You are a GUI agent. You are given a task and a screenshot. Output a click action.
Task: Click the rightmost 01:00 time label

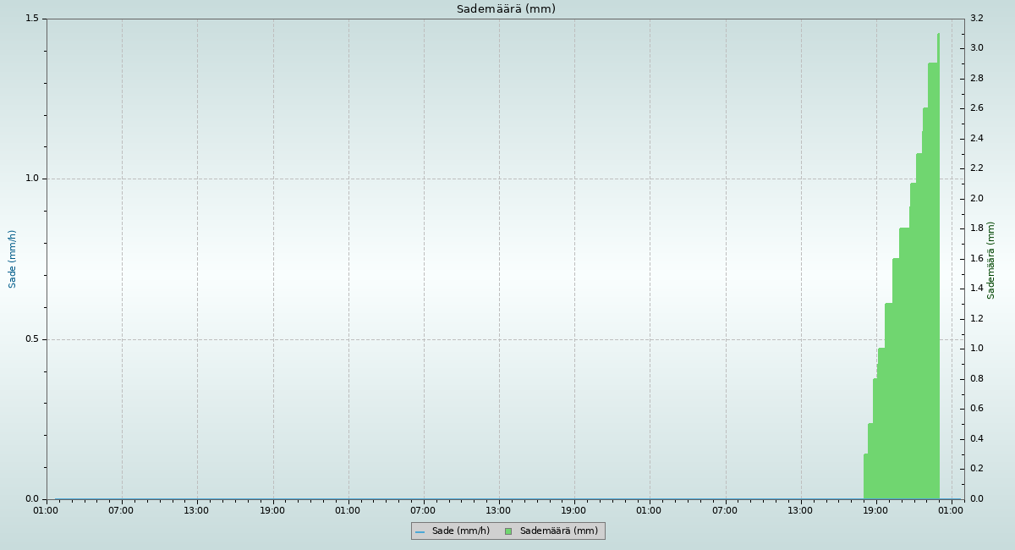(952, 510)
